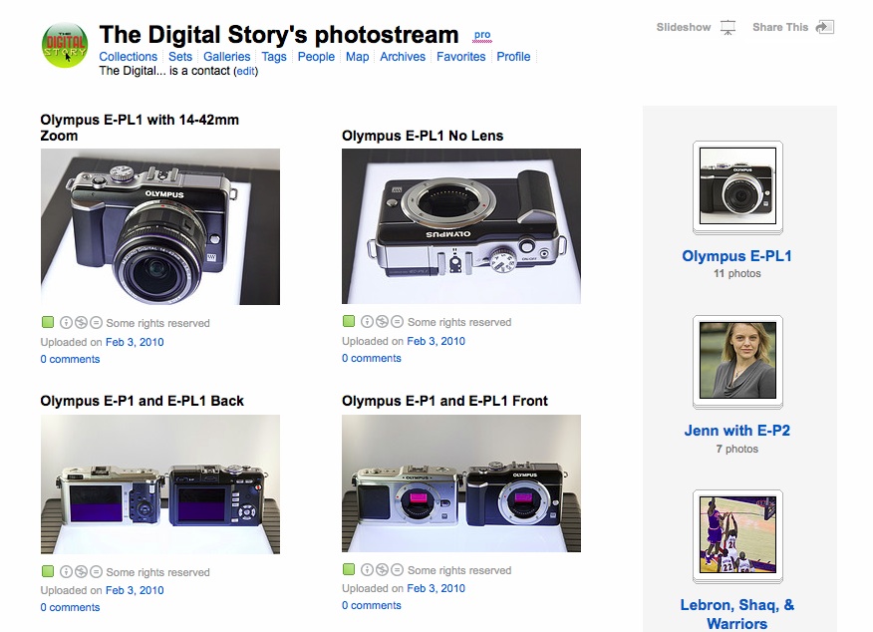Go to the Archives section
Image resolution: width=873 pixels, height=632 pixels.
pos(403,57)
